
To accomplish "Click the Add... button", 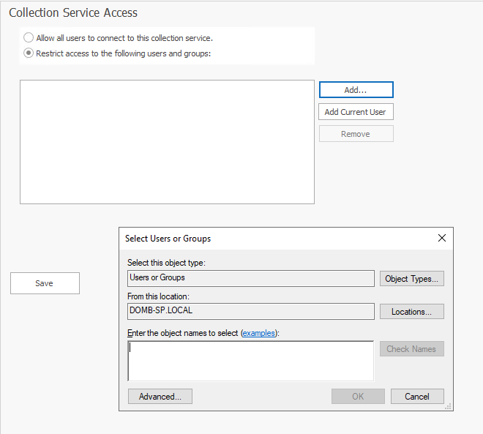I will click(x=356, y=89).
